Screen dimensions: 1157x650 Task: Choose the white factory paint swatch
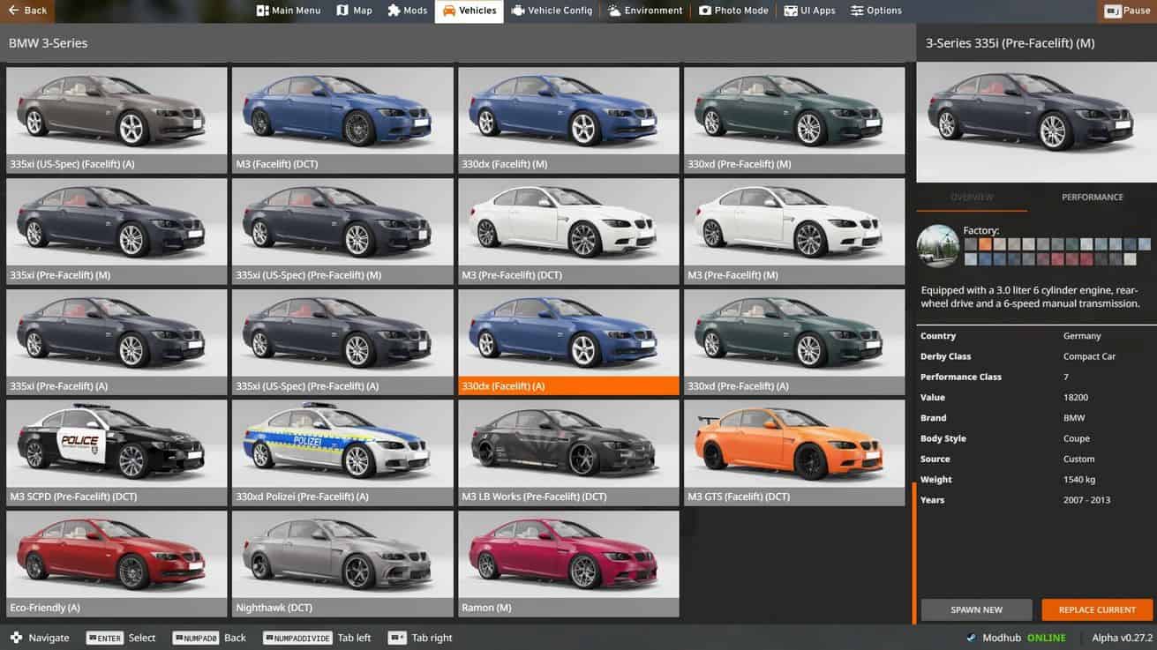click(x=1130, y=259)
